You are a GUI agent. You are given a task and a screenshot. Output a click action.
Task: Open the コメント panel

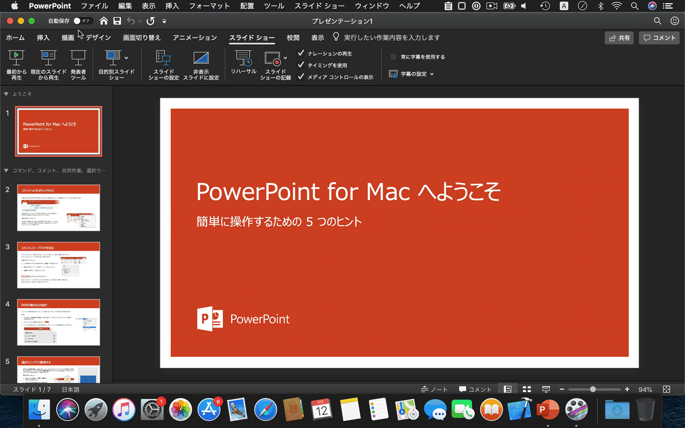pos(659,37)
